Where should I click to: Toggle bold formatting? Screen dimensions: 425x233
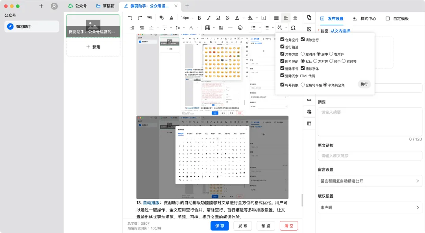(199, 18)
